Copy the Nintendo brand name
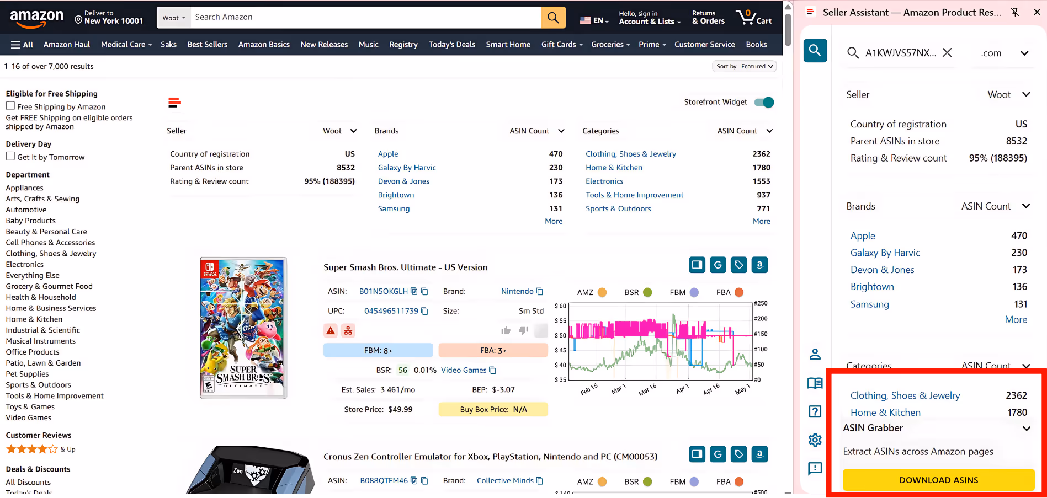Screen dimensions: 1047x498 (540, 291)
